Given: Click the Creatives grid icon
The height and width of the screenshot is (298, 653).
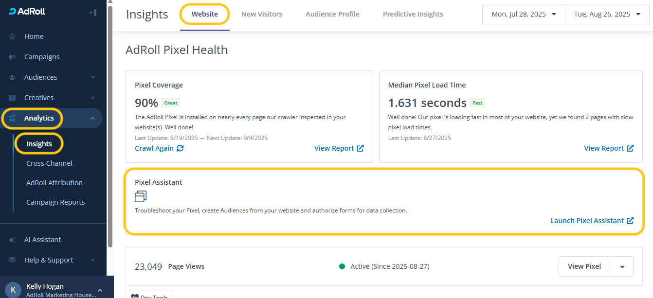Looking at the screenshot, I should 12,98.
